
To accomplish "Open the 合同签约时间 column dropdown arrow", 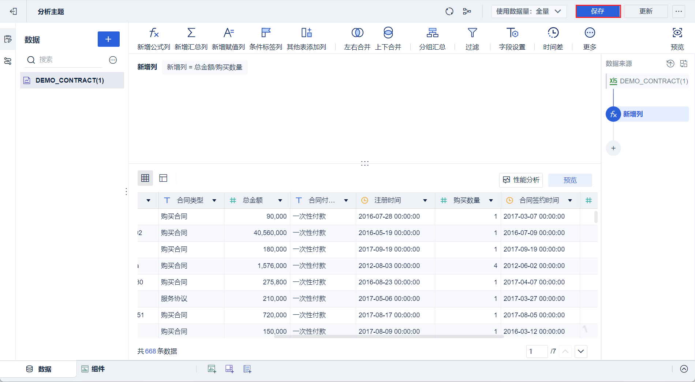I will point(570,200).
